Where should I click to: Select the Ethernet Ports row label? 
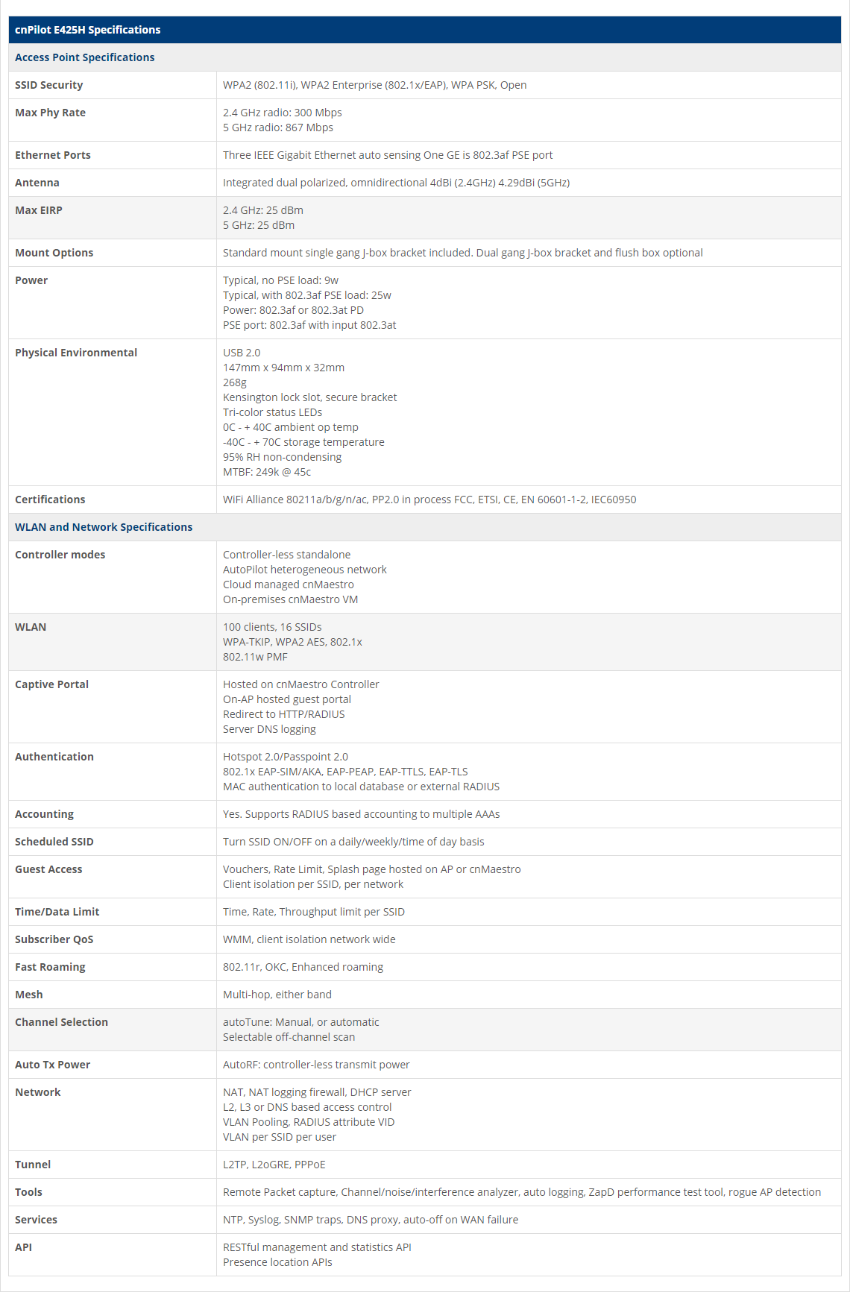pos(53,155)
